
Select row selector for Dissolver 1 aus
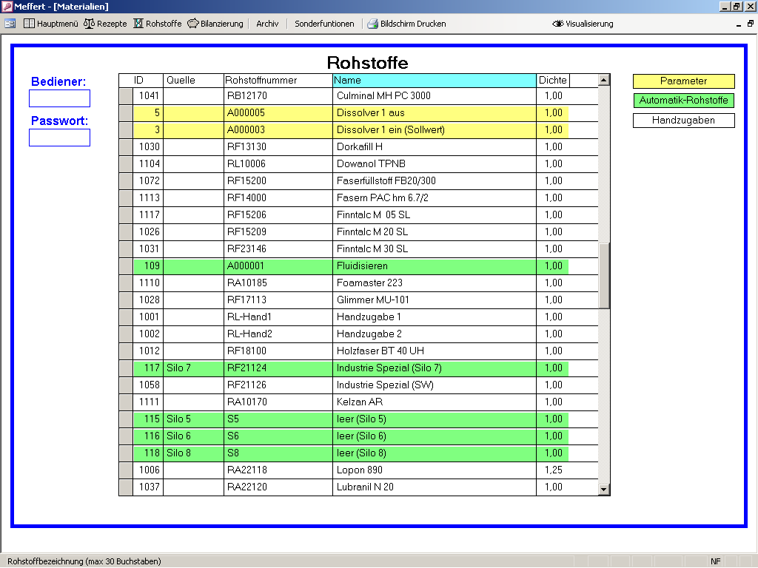(126, 112)
